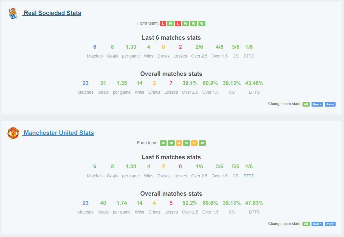The width and height of the screenshot is (344, 237).
Task: Select last green W badge in Real Sociedad form
Action: pos(202,23)
